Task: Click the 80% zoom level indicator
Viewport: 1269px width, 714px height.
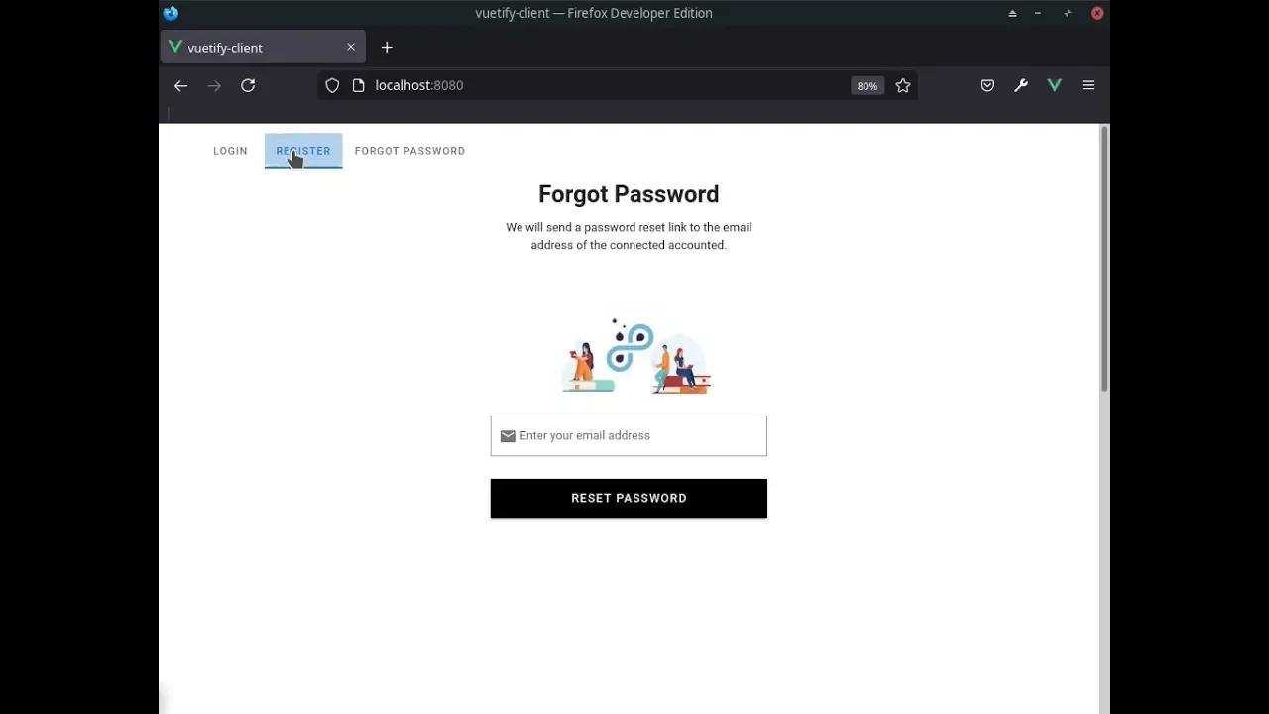Action: click(867, 86)
